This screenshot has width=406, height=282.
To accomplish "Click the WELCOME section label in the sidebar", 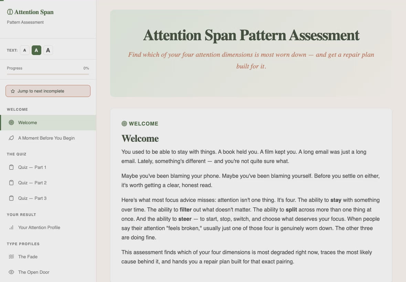I will tap(17, 109).
